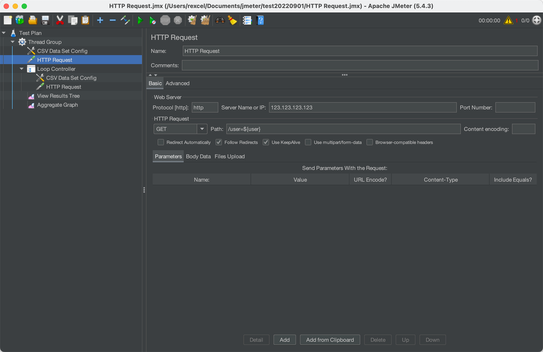
Task: Toggle the Use KeepAlive checkbox
Action: point(266,142)
